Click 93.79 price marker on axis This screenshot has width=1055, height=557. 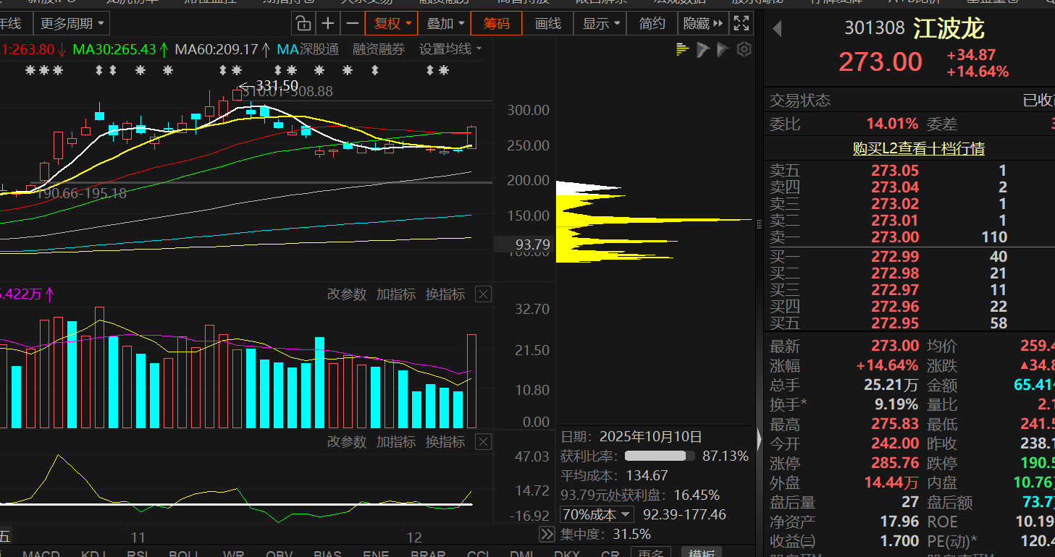[x=524, y=245]
